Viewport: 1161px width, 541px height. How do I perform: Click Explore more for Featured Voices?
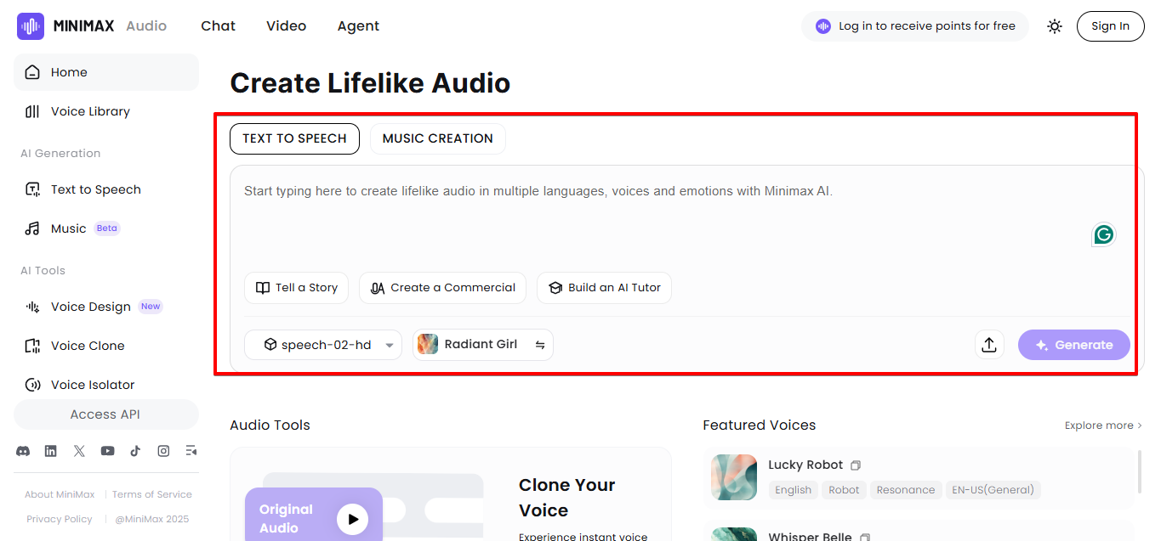(x=1101, y=425)
